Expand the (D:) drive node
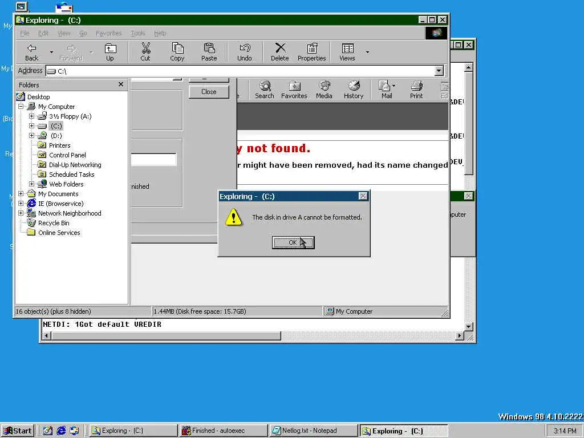 32,136
